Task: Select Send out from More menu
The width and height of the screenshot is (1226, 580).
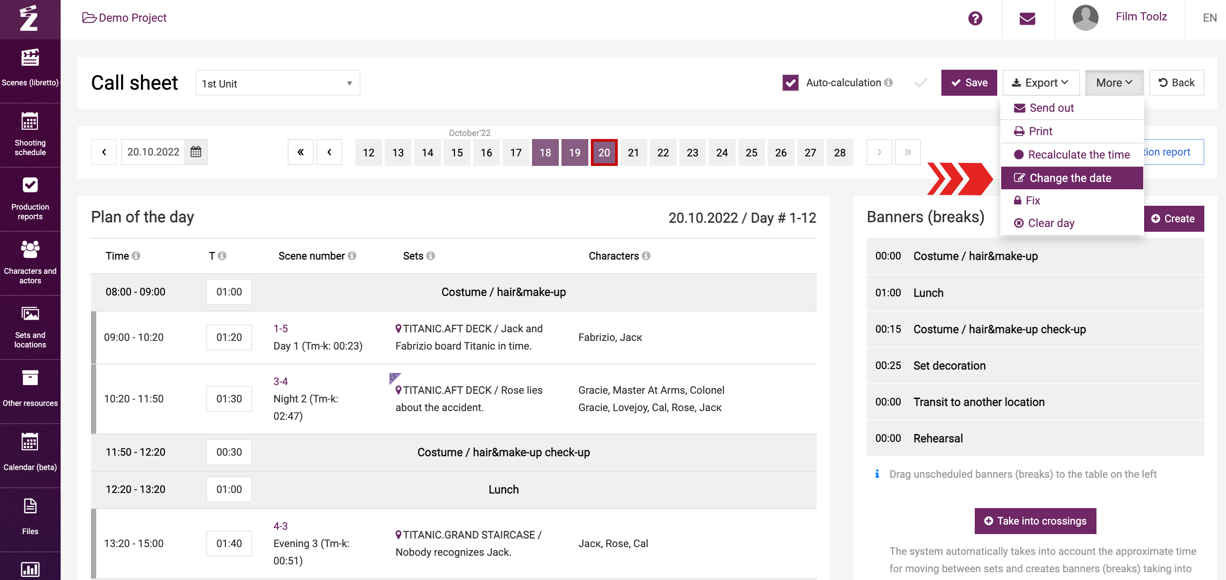Action: (1071, 108)
